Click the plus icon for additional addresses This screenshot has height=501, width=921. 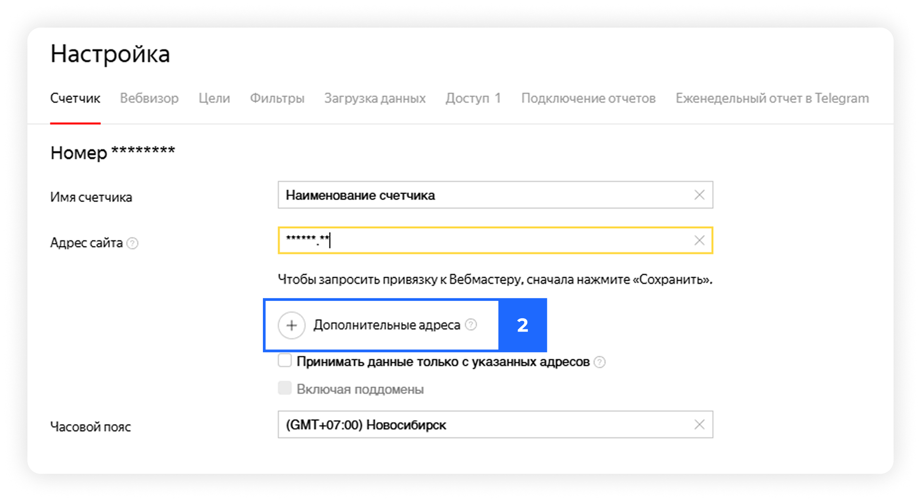tap(291, 325)
